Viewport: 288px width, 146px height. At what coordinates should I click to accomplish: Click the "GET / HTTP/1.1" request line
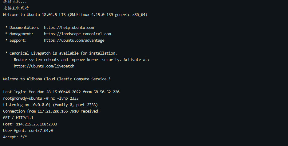pos(18,118)
